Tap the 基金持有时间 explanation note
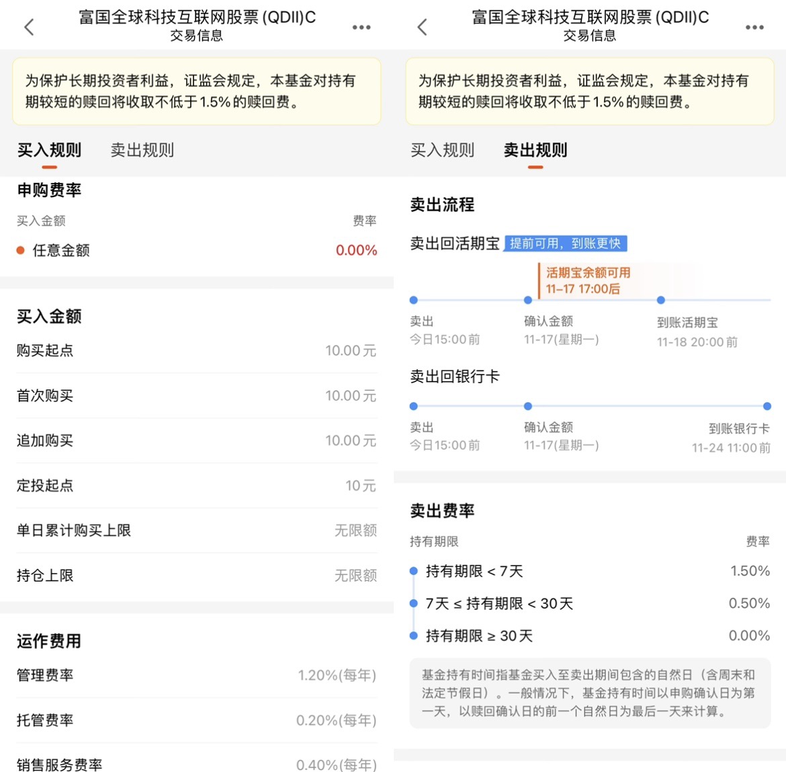The image size is (786, 772). coord(590,693)
